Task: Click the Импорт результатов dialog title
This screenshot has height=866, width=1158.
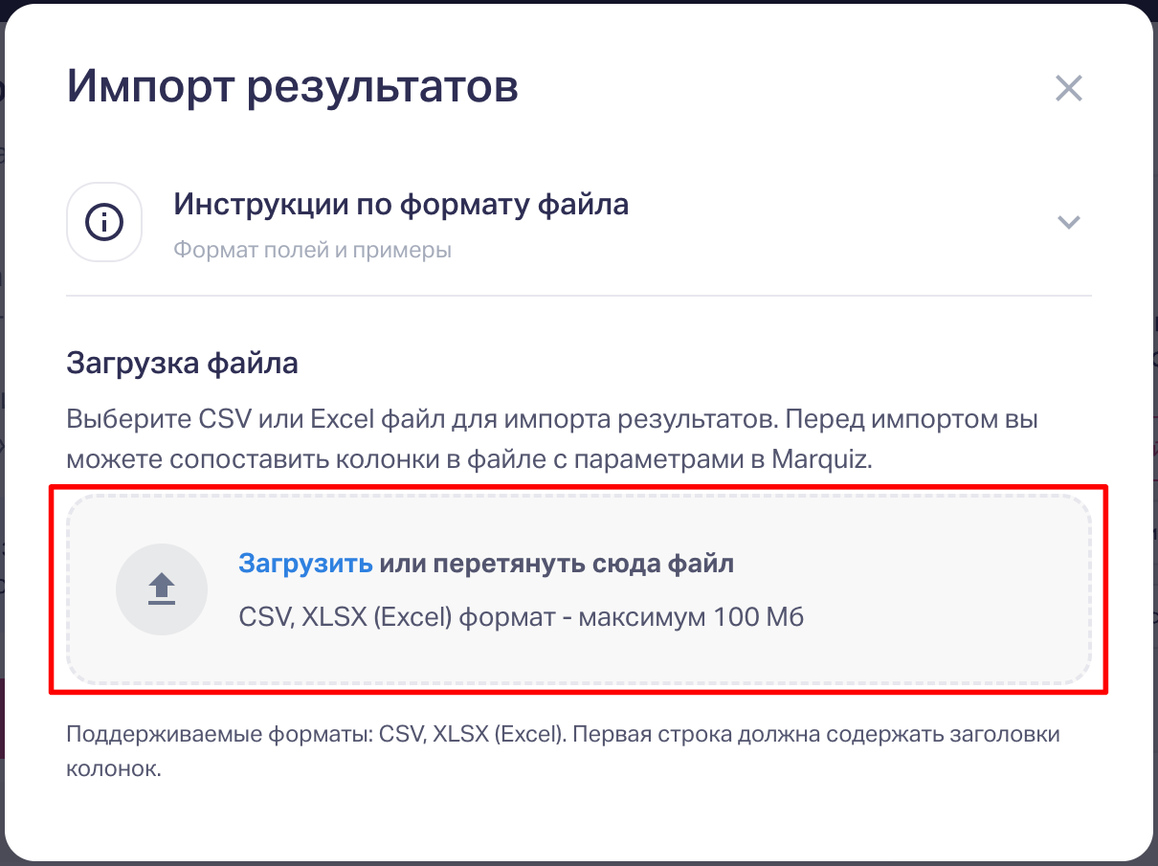Action: point(292,88)
